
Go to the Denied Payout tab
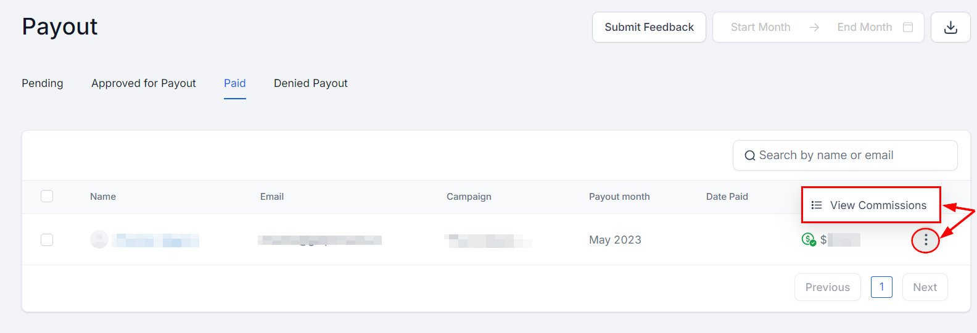(x=311, y=83)
